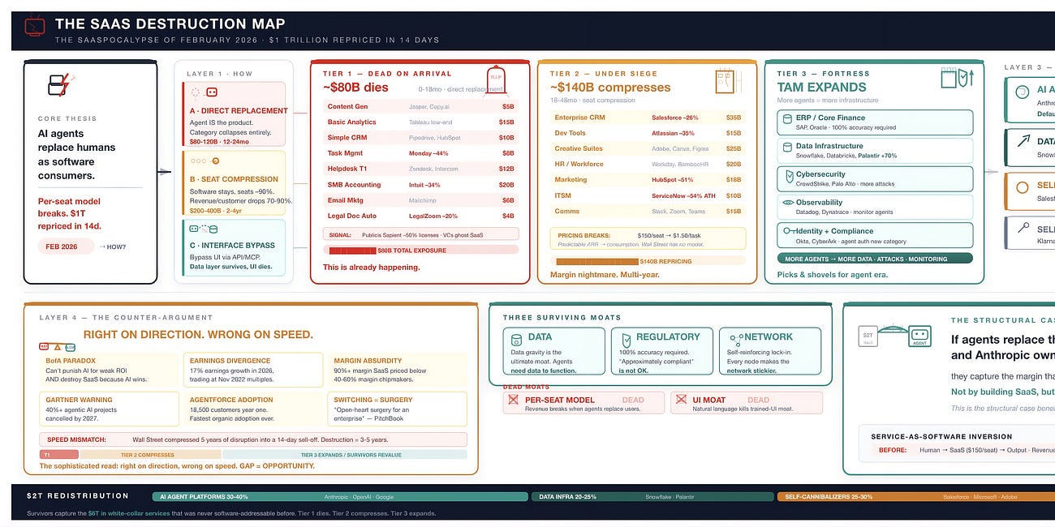Click the FEB 2026 pill button

click(x=66, y=246)
